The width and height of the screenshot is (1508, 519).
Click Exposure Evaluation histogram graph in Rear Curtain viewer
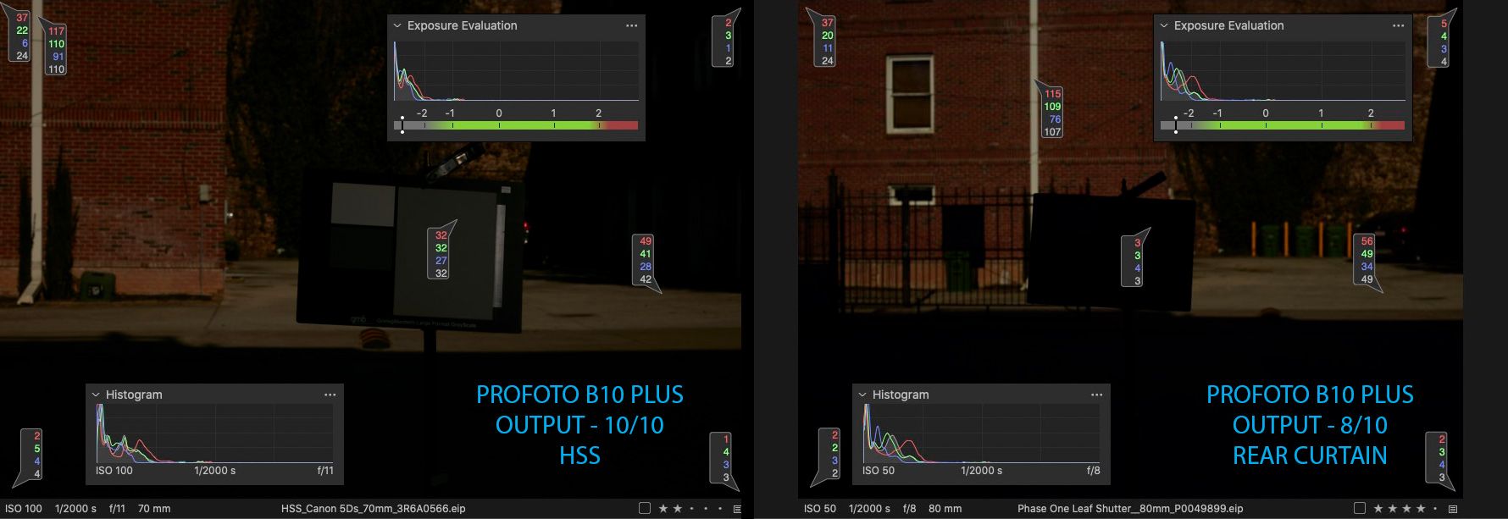tap(1283, 70)
